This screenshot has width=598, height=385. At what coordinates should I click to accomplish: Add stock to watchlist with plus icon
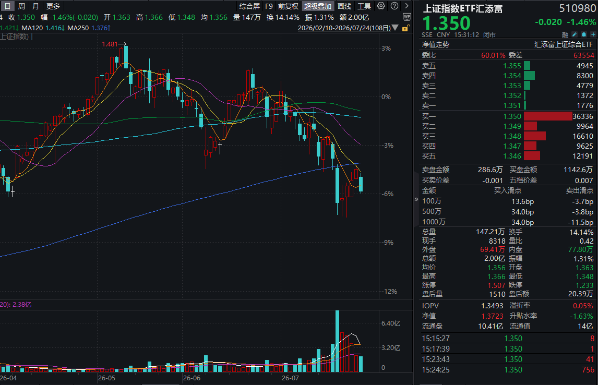[x=593, y=34]
